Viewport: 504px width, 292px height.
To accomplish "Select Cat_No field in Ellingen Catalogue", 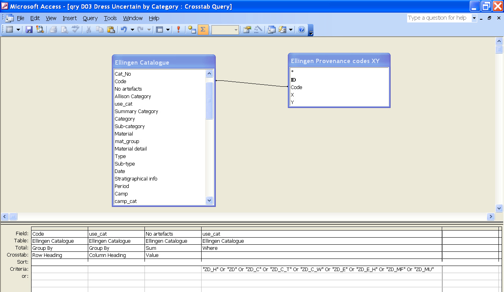I will (123, 74).
